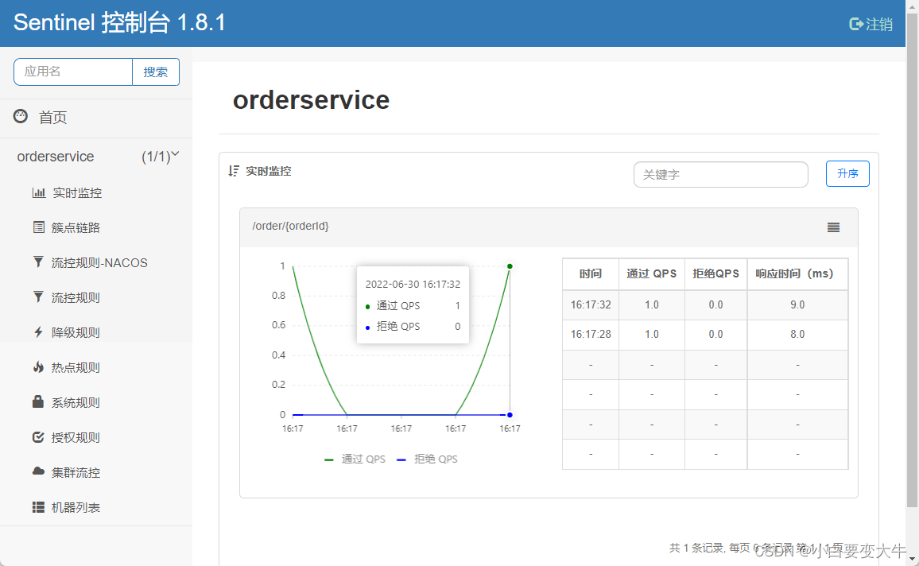Image resolution: width=919 pixels, height=566 pixels.
Task: Open the hamburger menu for /order/{orderId}
Action: [x=833, y=227]
